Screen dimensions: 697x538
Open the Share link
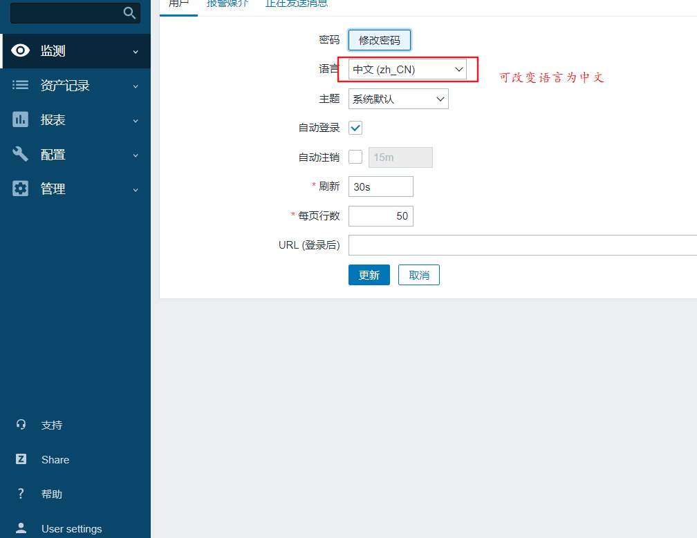coord(55,459)
